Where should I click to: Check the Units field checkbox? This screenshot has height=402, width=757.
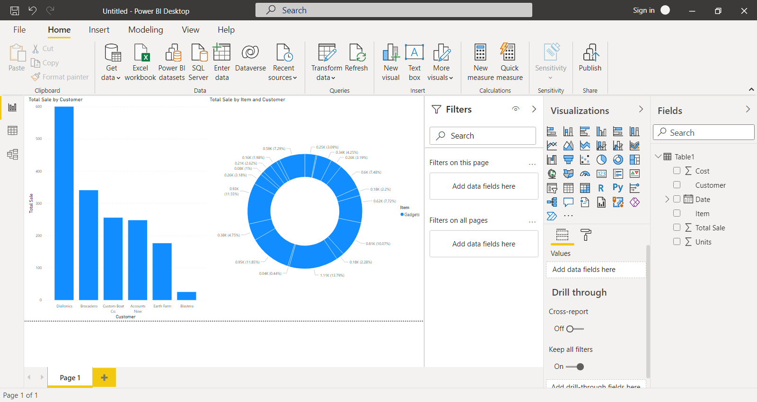(x=677, y=242)
